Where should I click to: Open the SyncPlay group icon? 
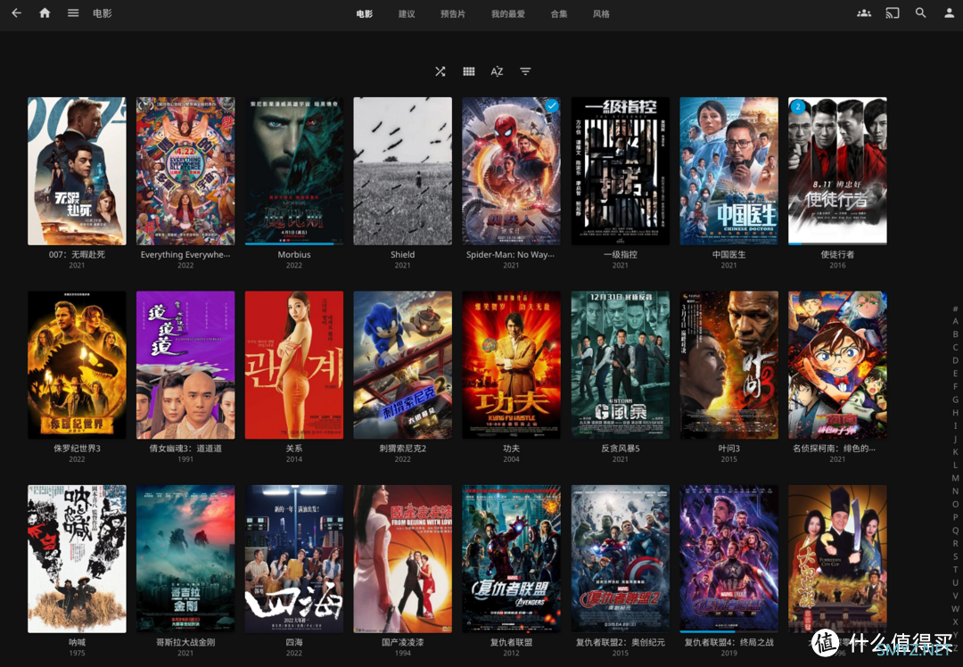pos(864,12)
